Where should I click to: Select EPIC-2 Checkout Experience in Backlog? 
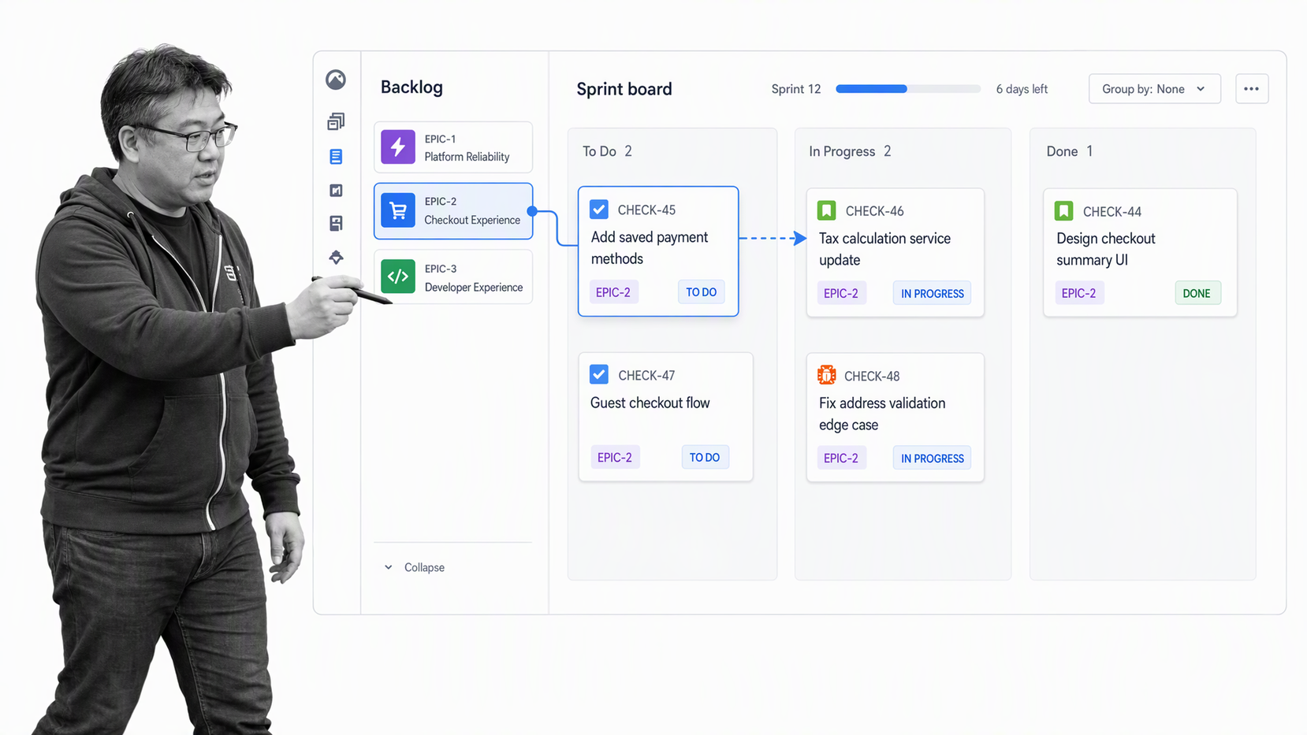tap(453, 210)
